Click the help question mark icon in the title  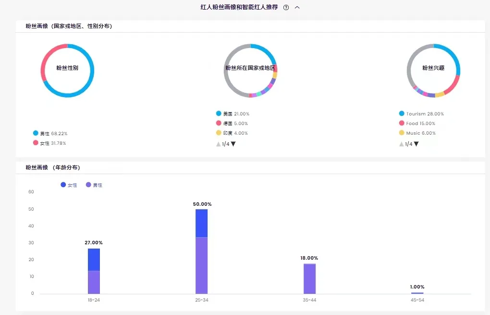coord(286,7)
